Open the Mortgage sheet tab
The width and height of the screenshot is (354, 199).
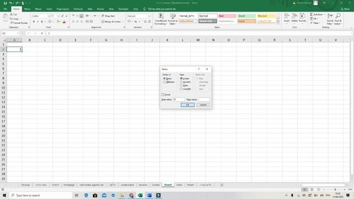click(69, 185)
